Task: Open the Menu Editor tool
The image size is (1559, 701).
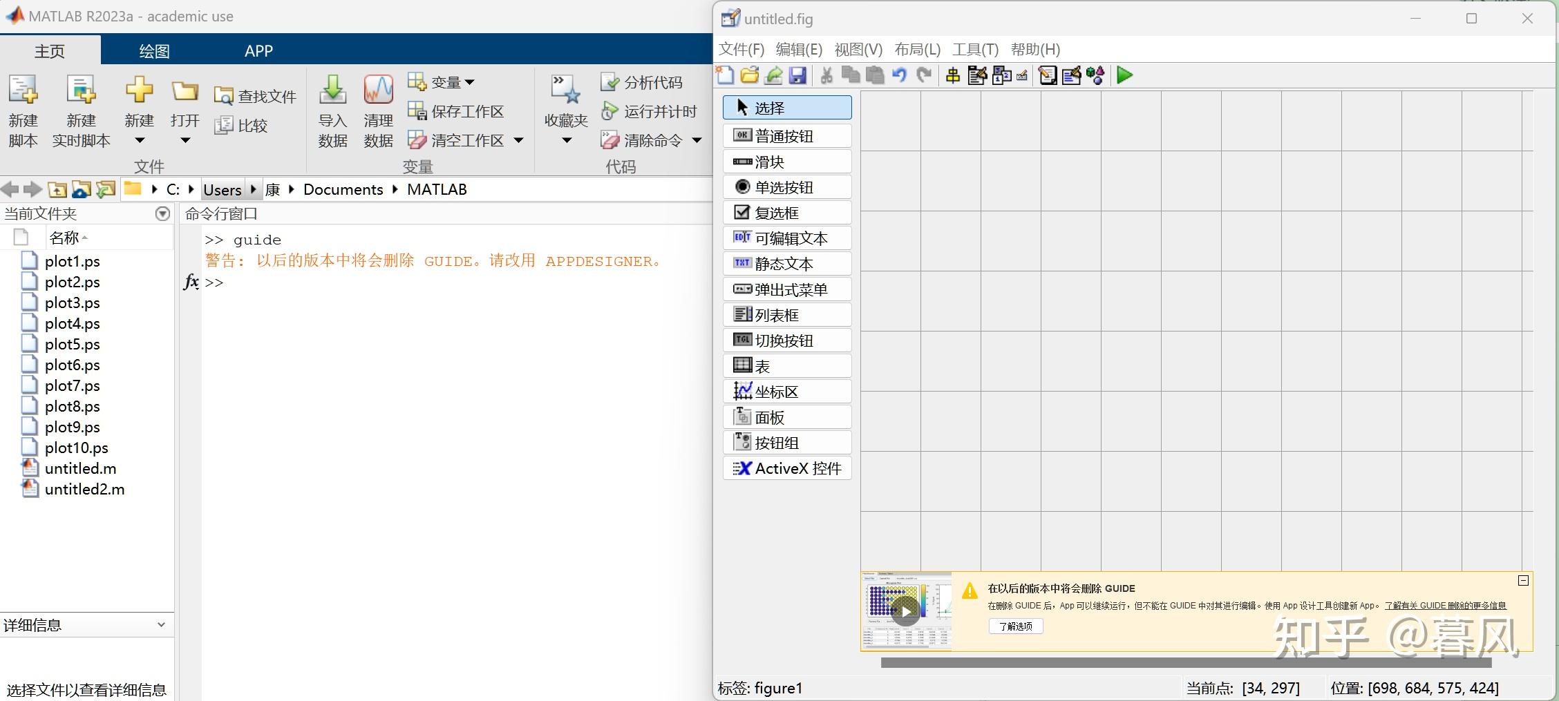Action: pyautogui.click(x=977, y=75)
